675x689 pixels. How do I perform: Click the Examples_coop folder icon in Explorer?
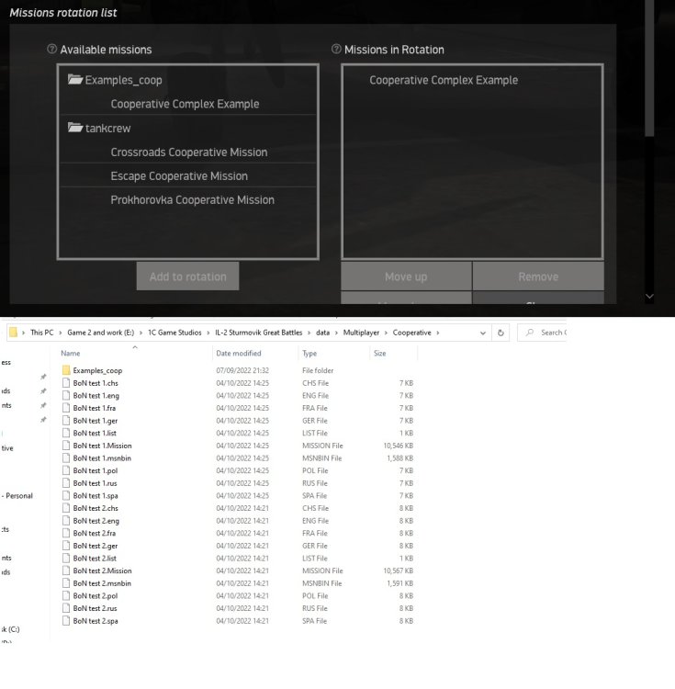[66, 370]
